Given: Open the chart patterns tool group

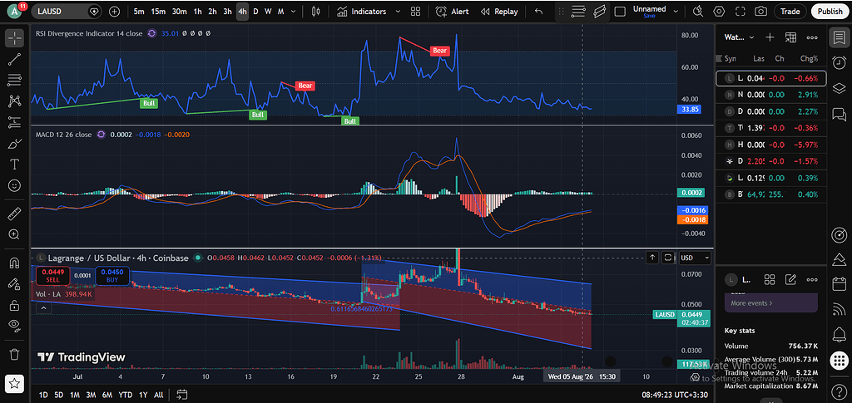Looking at the screenshot, I should [15, 101].
